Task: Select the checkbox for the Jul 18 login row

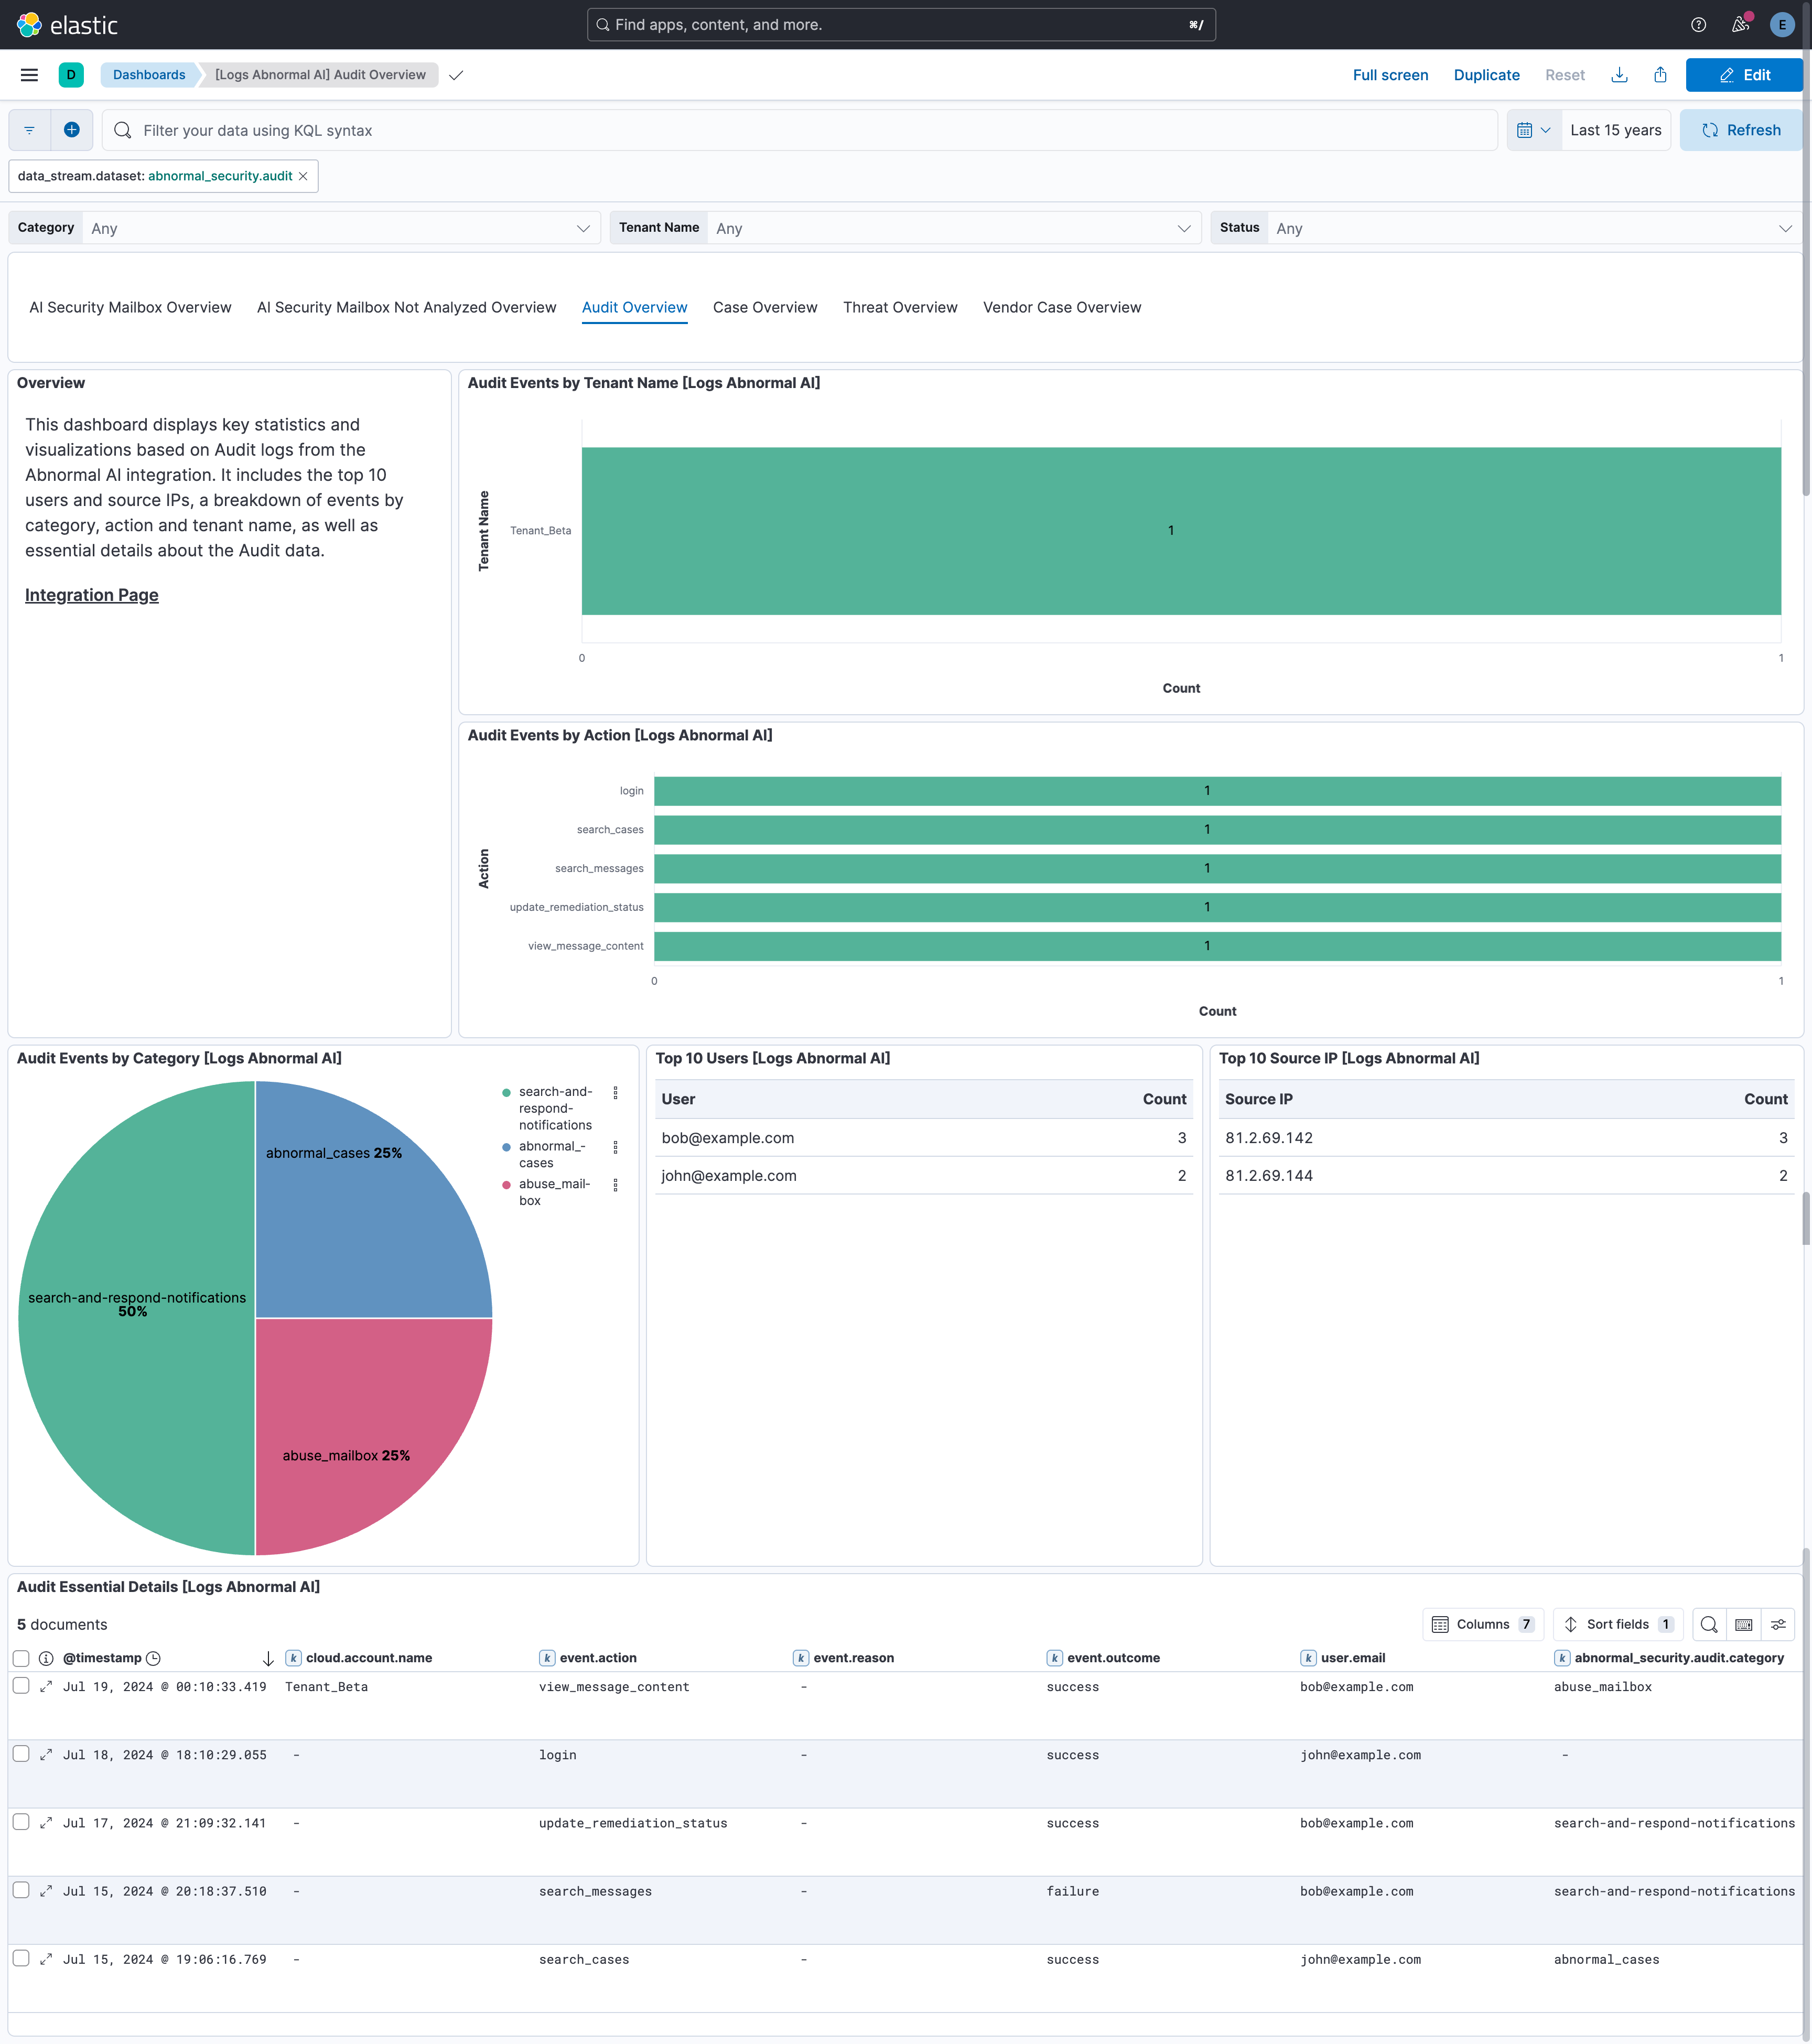Action: click(21, 1754)
